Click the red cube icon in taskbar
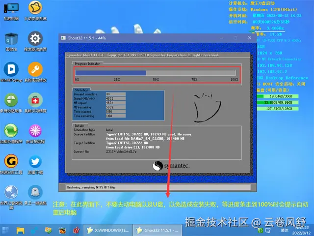The image size is (314, 236). click(x=77, y=231)
